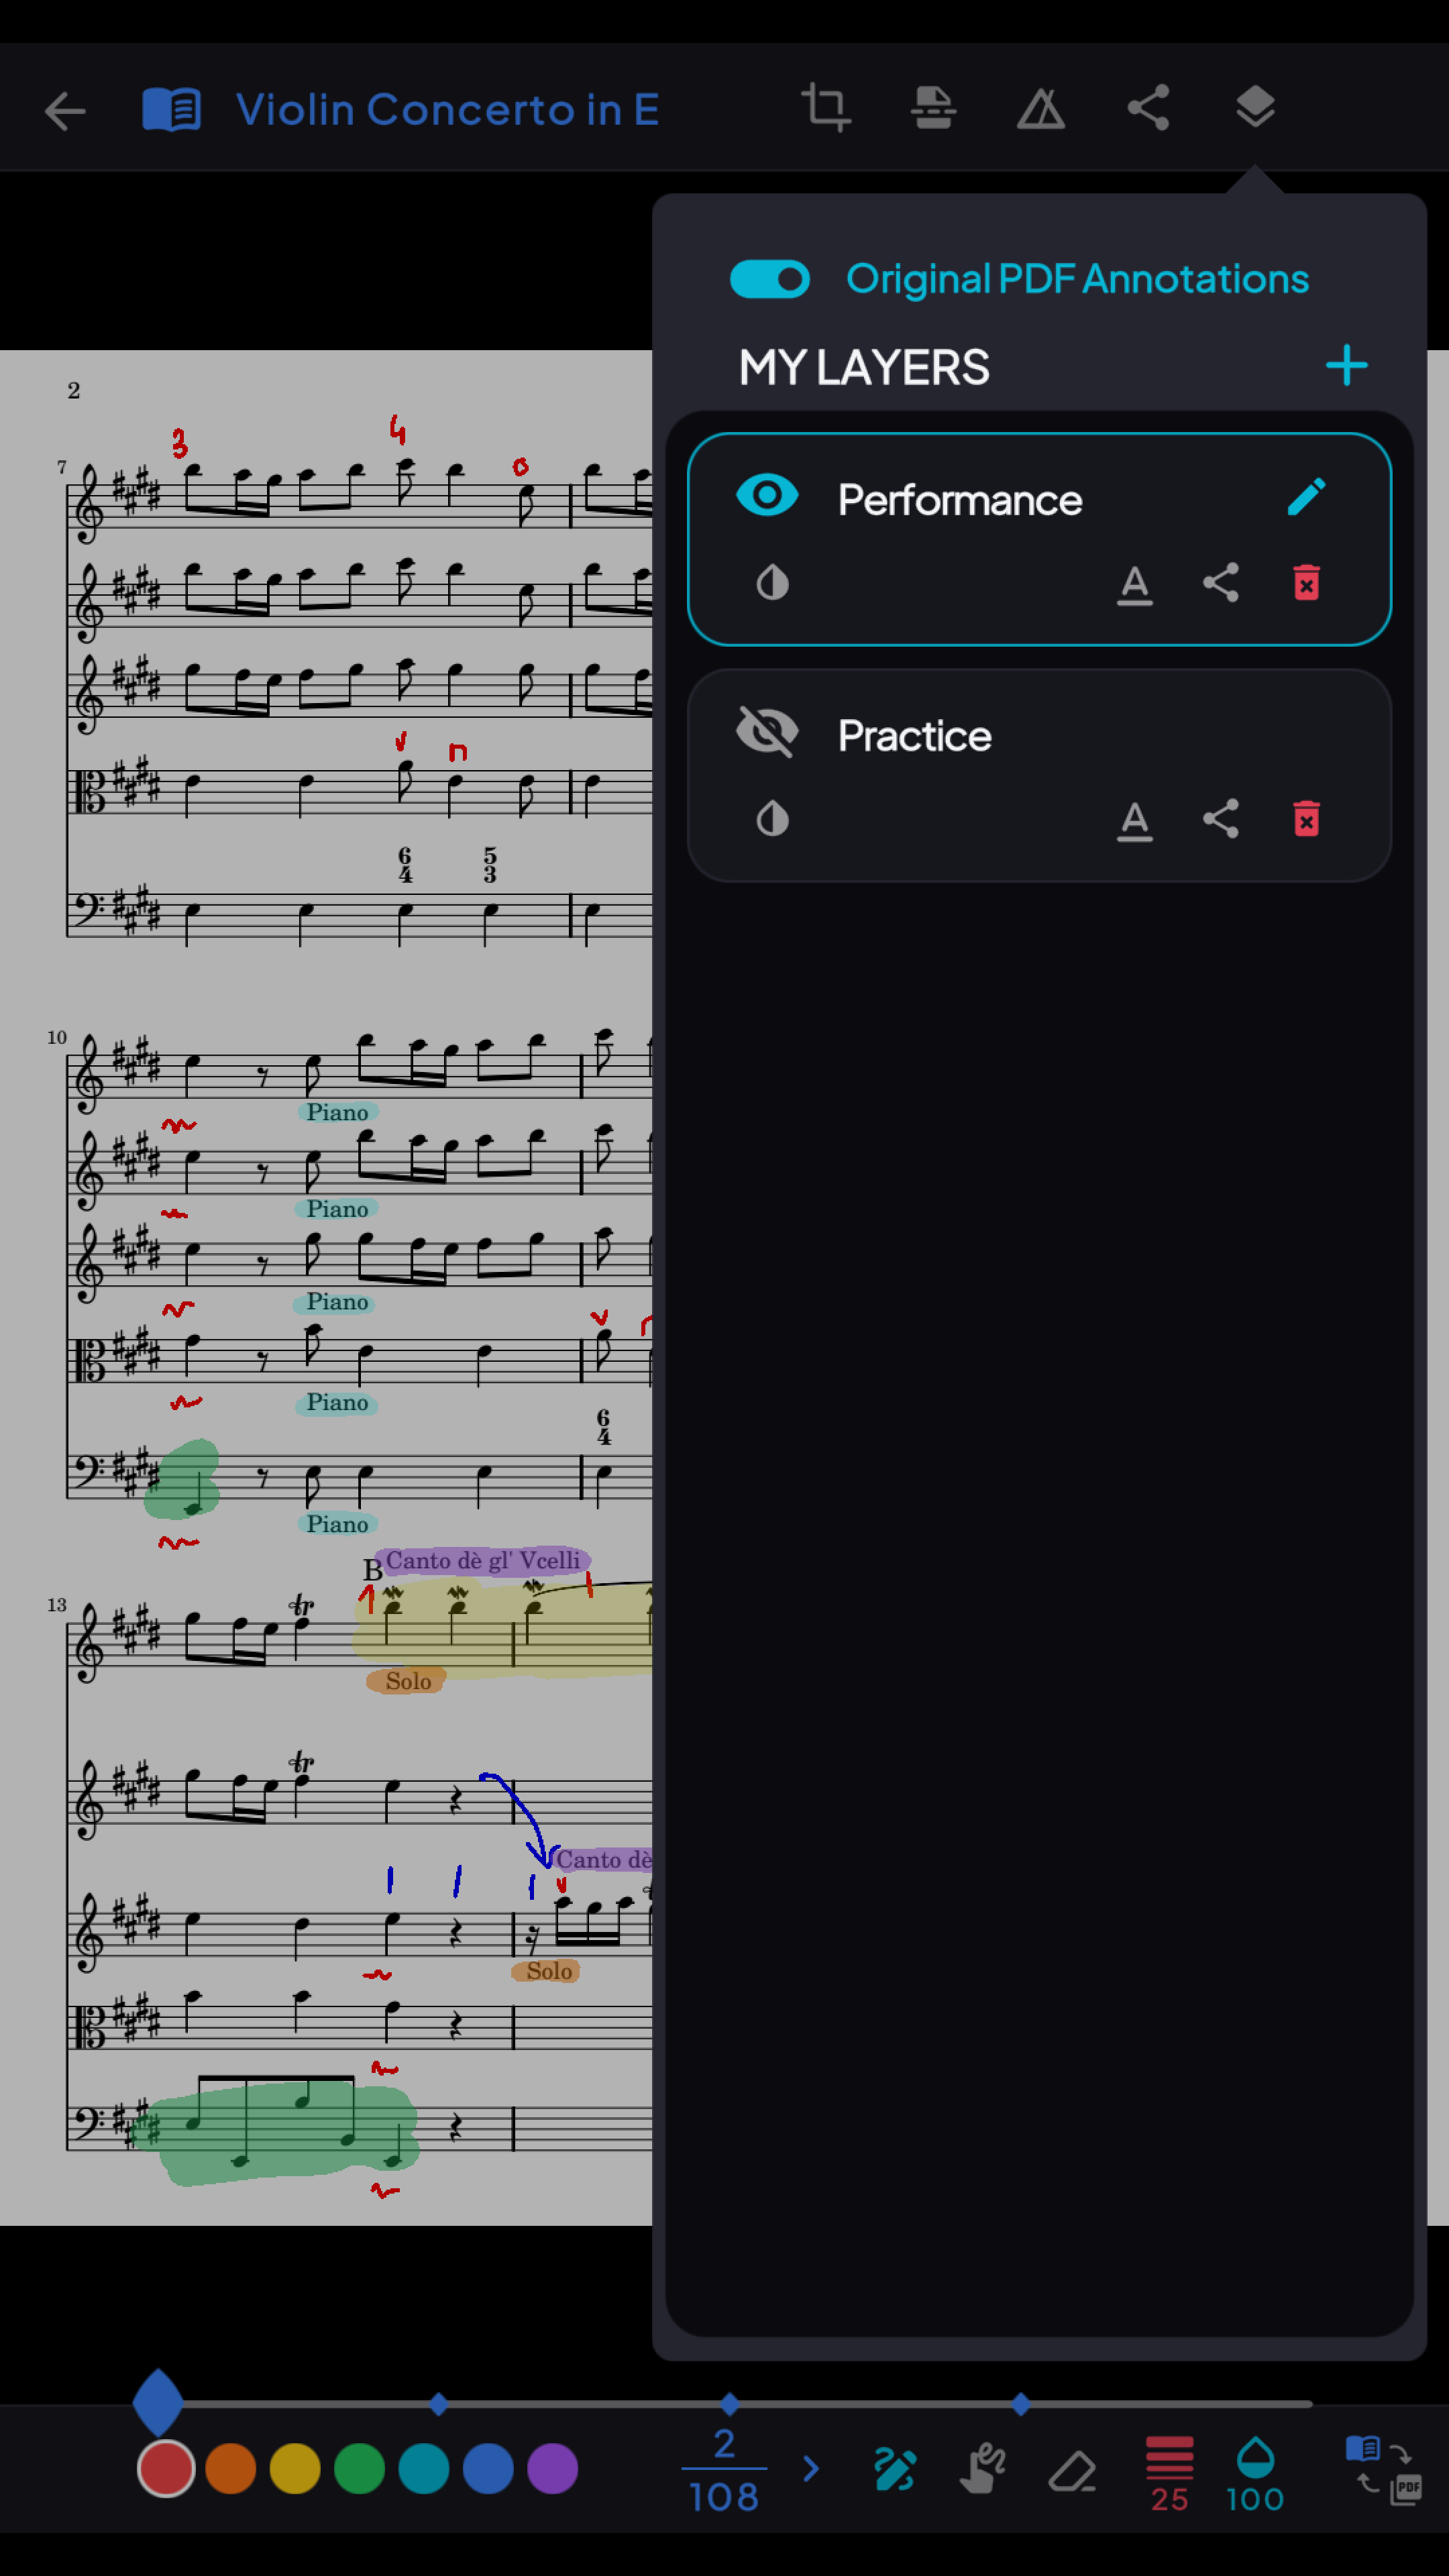Pick the yellow color swatch
Image resolution: width=1449 pixels, height=2576 pixels.
click(295, 2469)
